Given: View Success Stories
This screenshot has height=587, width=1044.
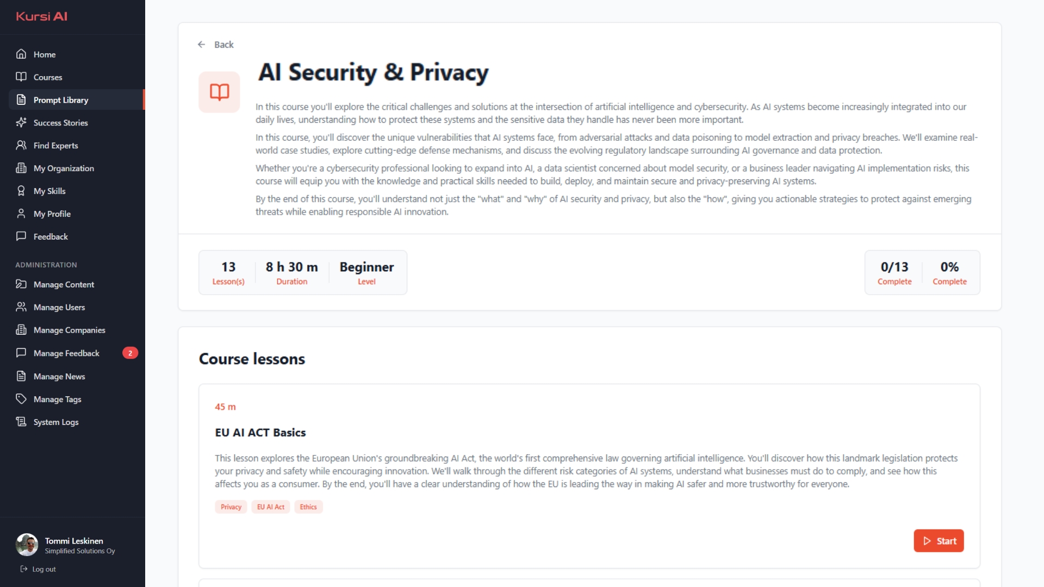Looking at the screenshot, I should [60, 123].
